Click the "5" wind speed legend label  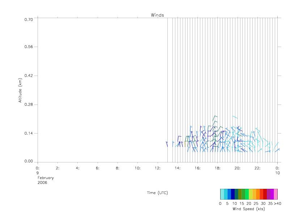click(227, 203)
